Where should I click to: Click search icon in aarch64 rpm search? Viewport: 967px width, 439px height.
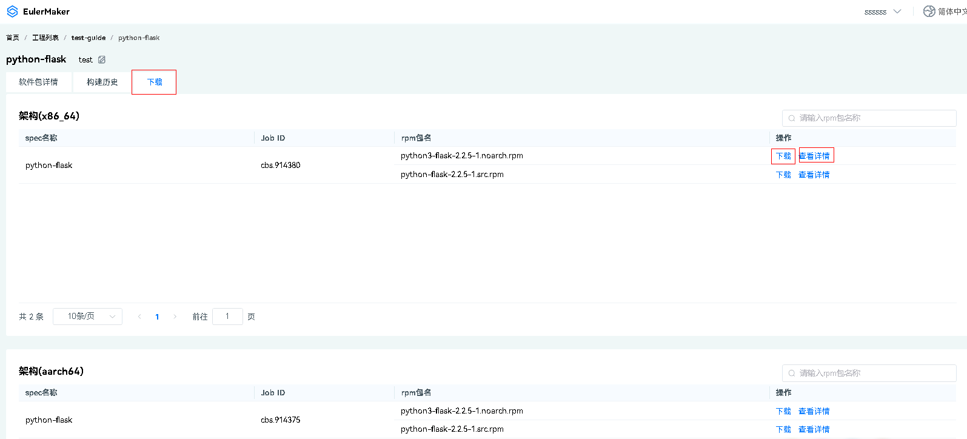pyautogui.click(x=792, y=374)
